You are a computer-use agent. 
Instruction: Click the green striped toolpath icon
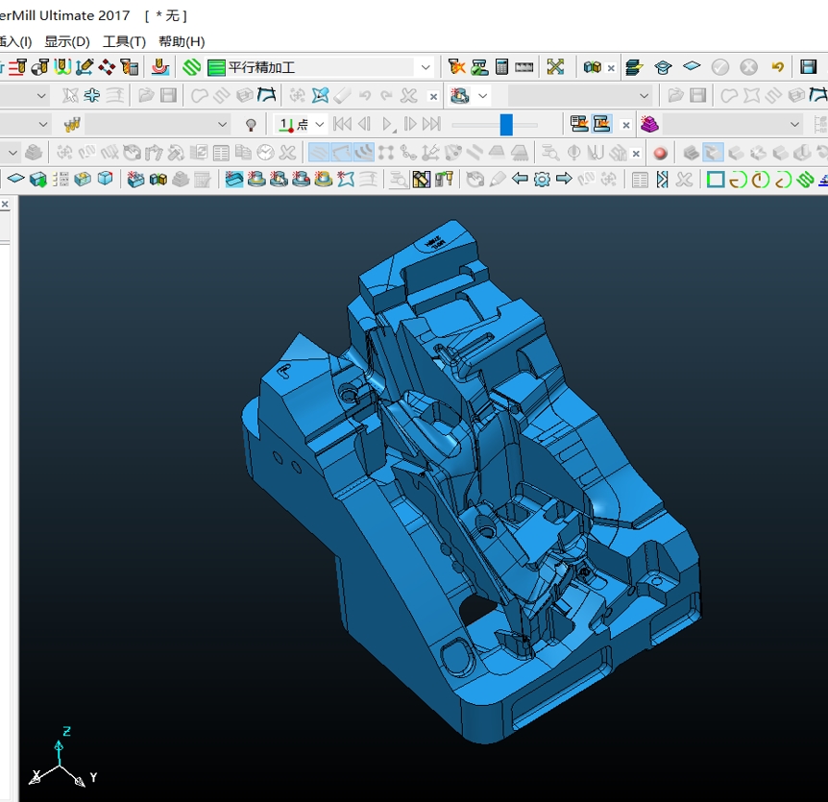pyautogui.click(x=192, y=67)
